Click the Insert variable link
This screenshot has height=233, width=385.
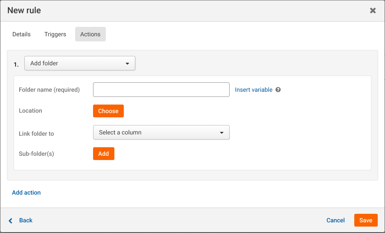(x=254, y=90)
